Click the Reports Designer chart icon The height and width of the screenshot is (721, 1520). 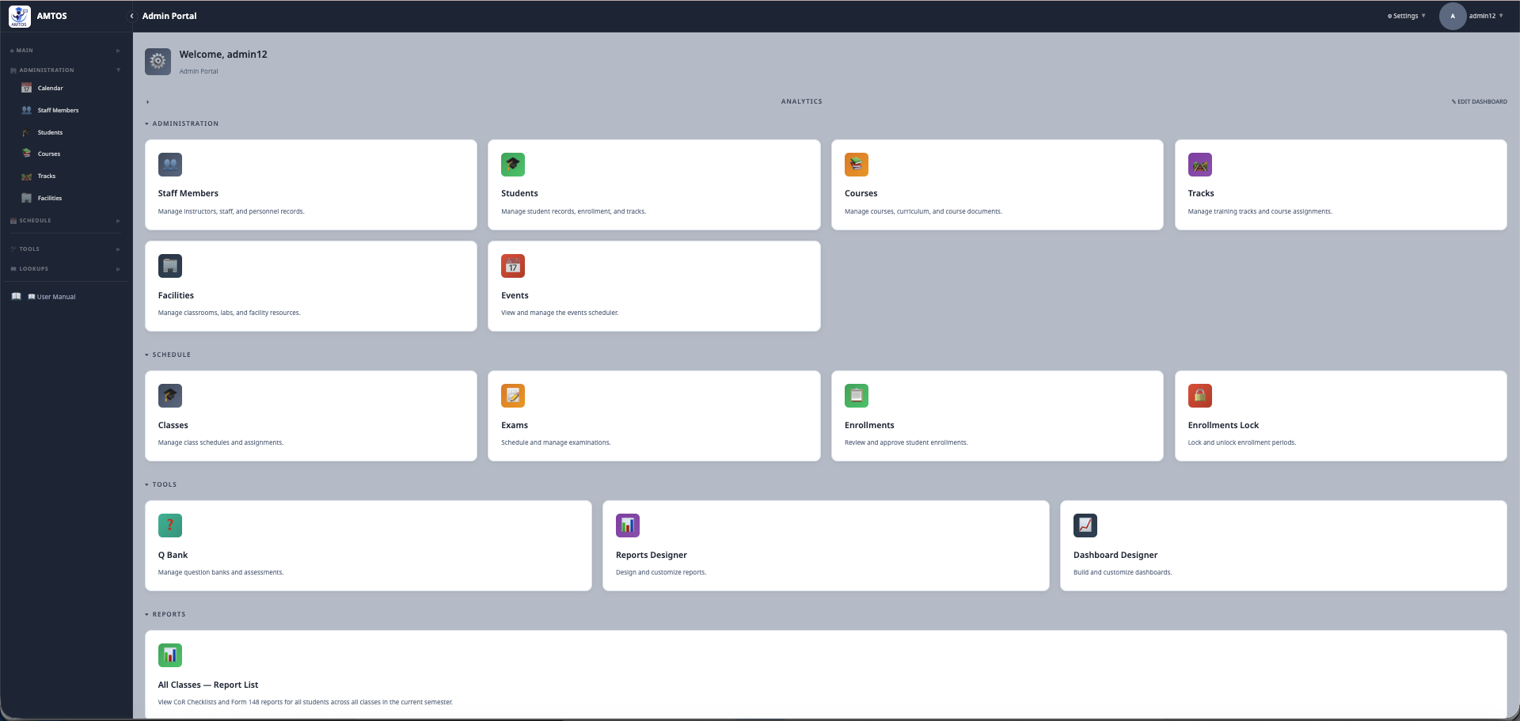click(x=628, y=526)
